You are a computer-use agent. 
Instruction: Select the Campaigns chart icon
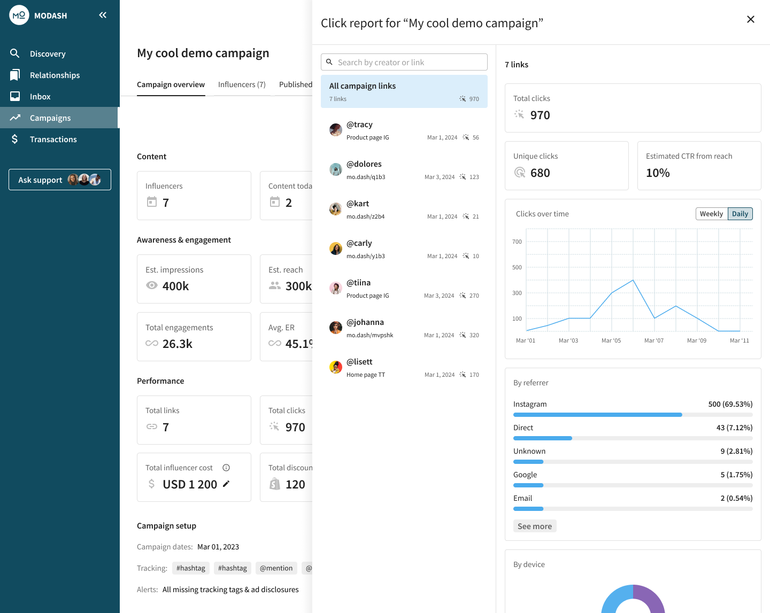(14, 118)
